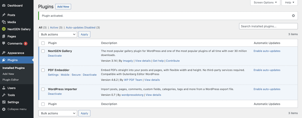Expand the Screen Options panel

[x=265, y=2]
